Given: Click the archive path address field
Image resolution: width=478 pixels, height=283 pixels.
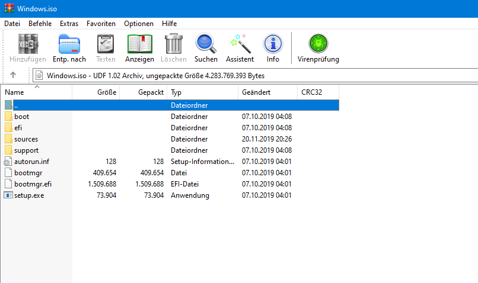Looking at the screenshot, I should coord(256,75).
